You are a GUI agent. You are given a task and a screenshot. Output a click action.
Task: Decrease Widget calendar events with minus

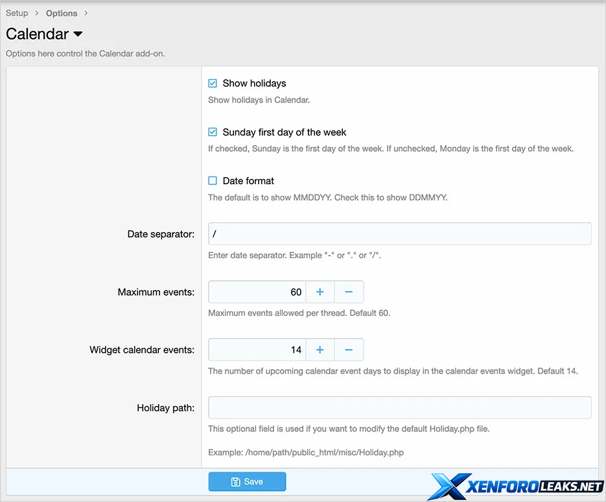pyautogui.click(x=349, y=350)
